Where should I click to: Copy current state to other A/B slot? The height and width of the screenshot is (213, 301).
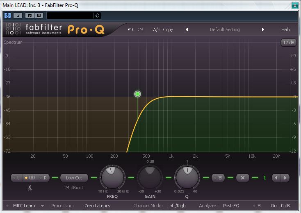[168, 29]
